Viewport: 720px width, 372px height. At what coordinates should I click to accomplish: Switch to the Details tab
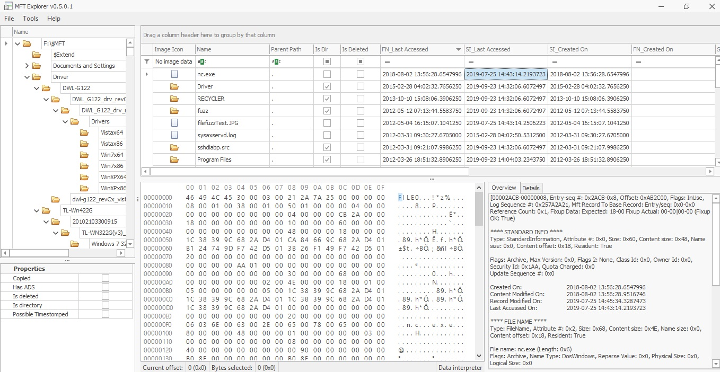531,188
